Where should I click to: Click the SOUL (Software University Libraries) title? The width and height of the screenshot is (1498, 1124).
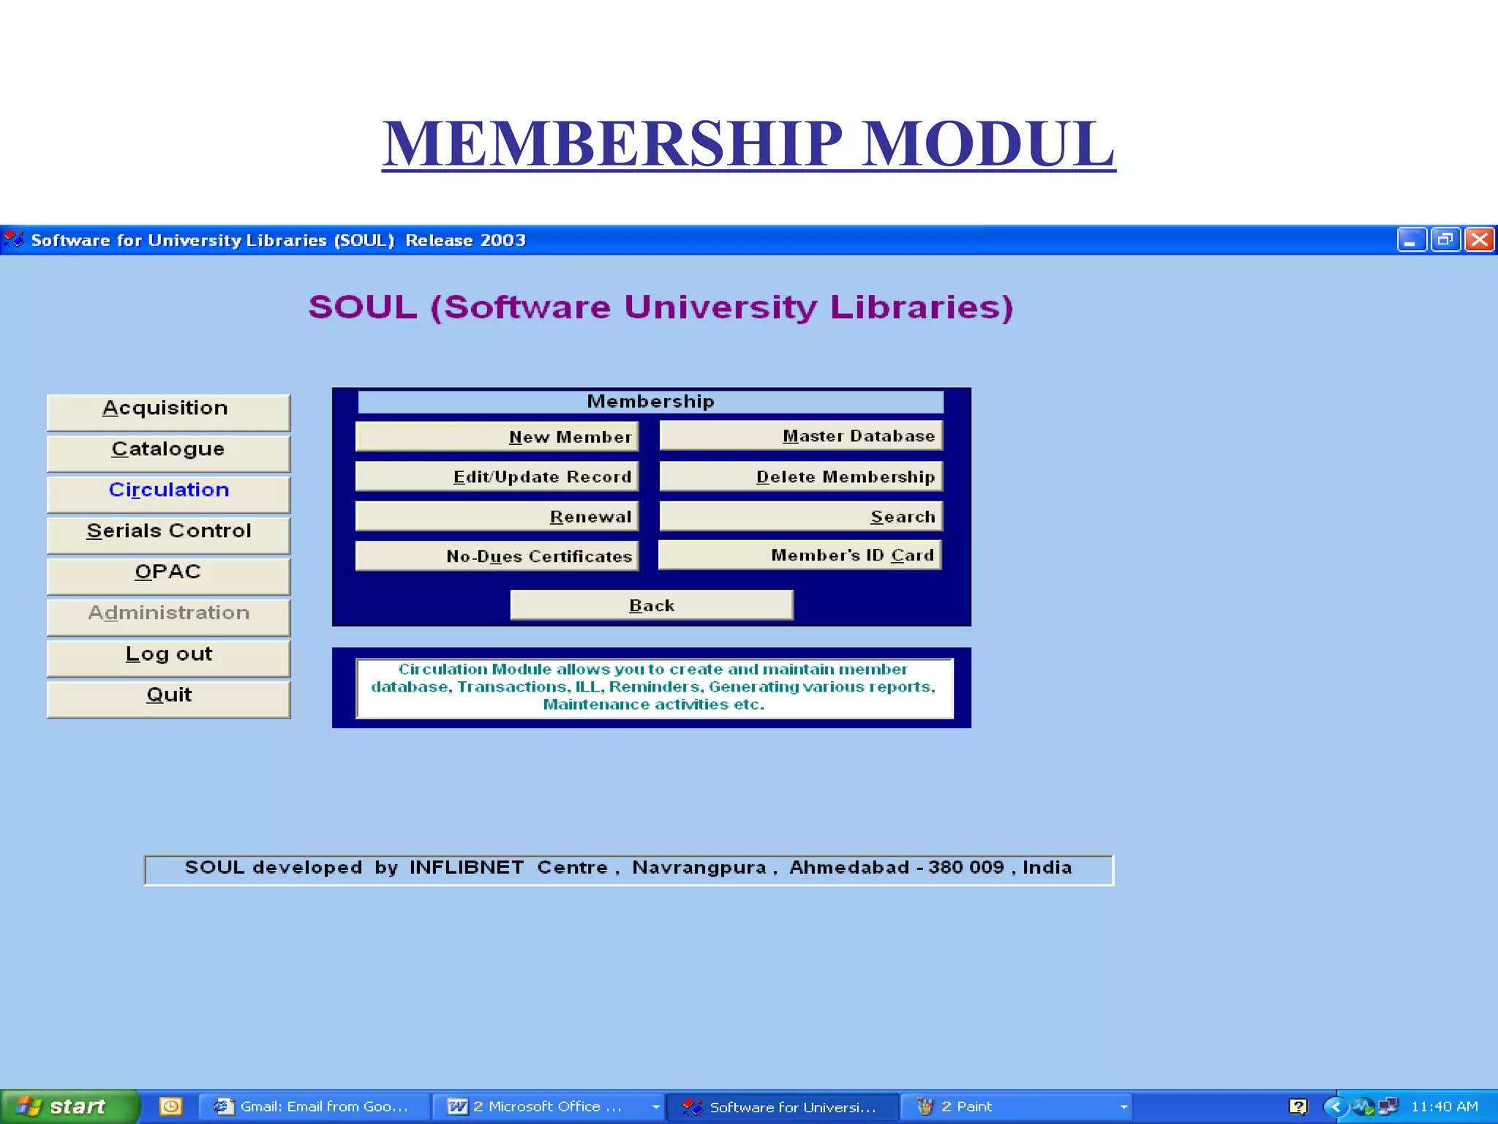661,307
